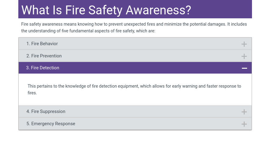Click the minus icon on Fire Detection
The image size is (270, 149).
click(244, 68)
